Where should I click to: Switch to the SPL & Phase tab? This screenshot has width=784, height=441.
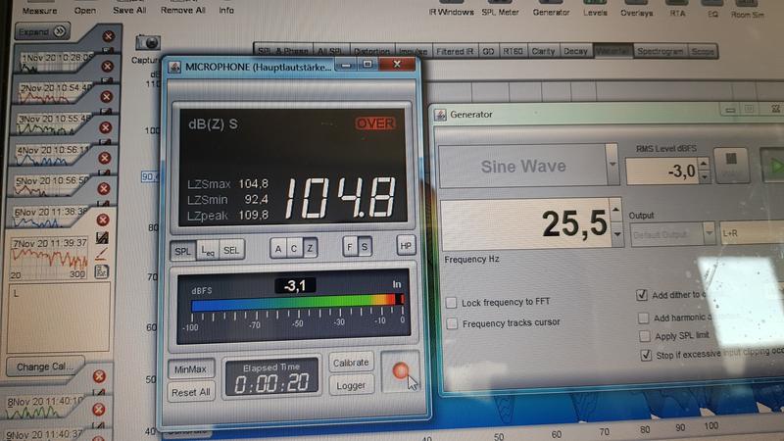pyautogui.click(x=283, y=51)
